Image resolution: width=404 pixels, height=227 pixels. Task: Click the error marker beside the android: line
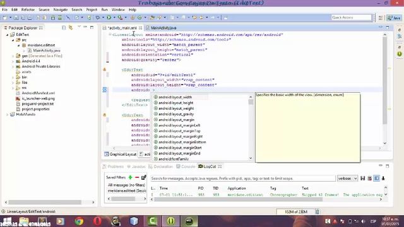pos(105,90)
